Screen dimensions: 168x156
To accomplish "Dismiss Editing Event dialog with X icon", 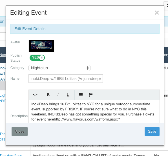I will click(157, 13).
